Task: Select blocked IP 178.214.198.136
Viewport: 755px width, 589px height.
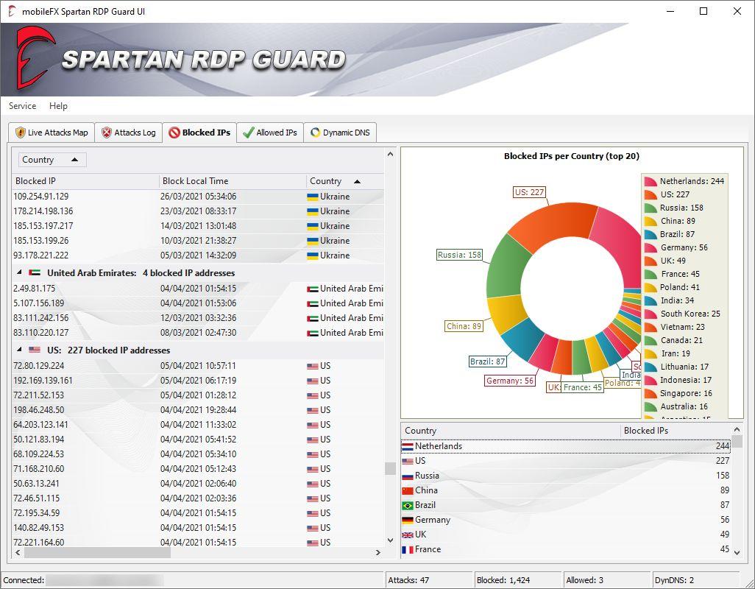Action: coord(43,211)
